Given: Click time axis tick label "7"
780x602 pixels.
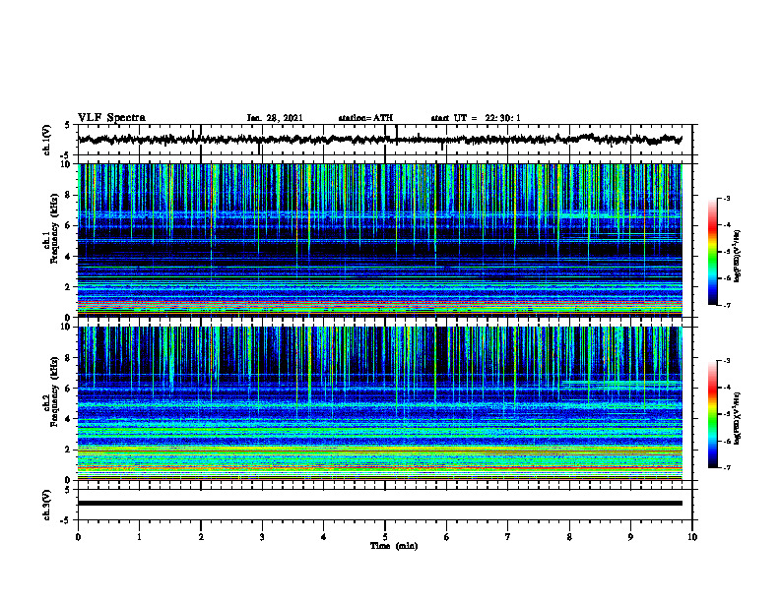Looking at the screenshot, I should tap(508, 537).
